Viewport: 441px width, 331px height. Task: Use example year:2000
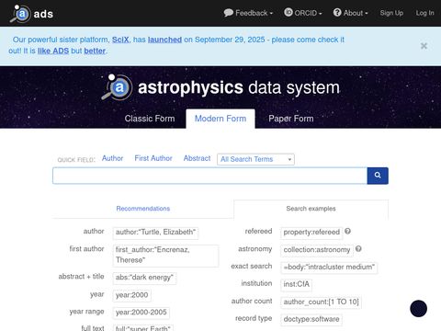click(x=132, y=295)
